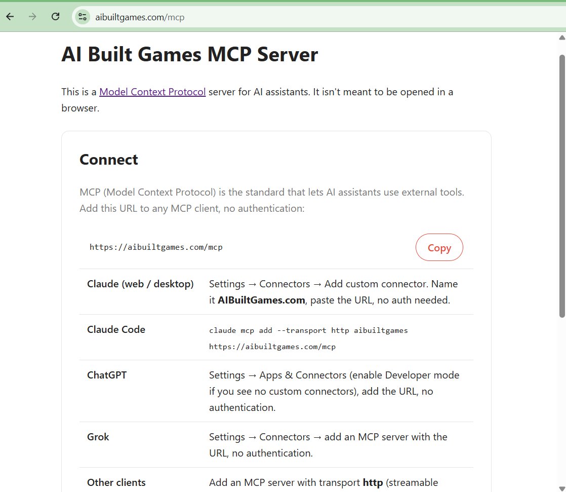Image resolution: width=566 pixels, height=492 pixels.
Task: Open site information icon in address bar
Action: pyautogui.click(x=83, y=17)
